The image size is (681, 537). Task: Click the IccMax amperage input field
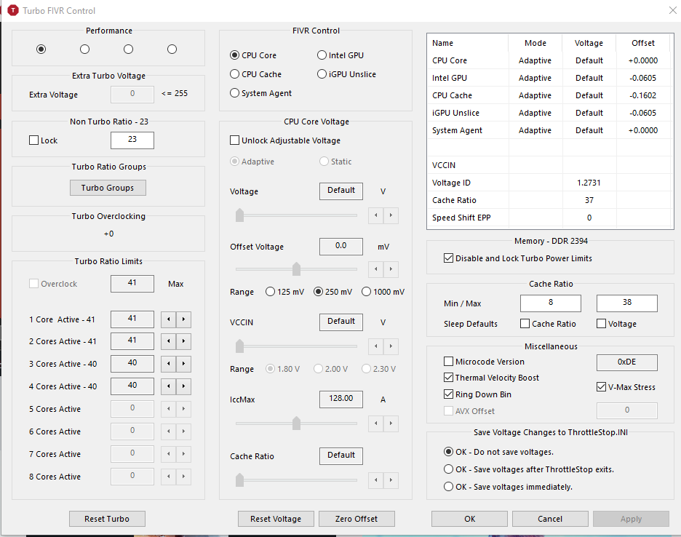coord(341,399)
